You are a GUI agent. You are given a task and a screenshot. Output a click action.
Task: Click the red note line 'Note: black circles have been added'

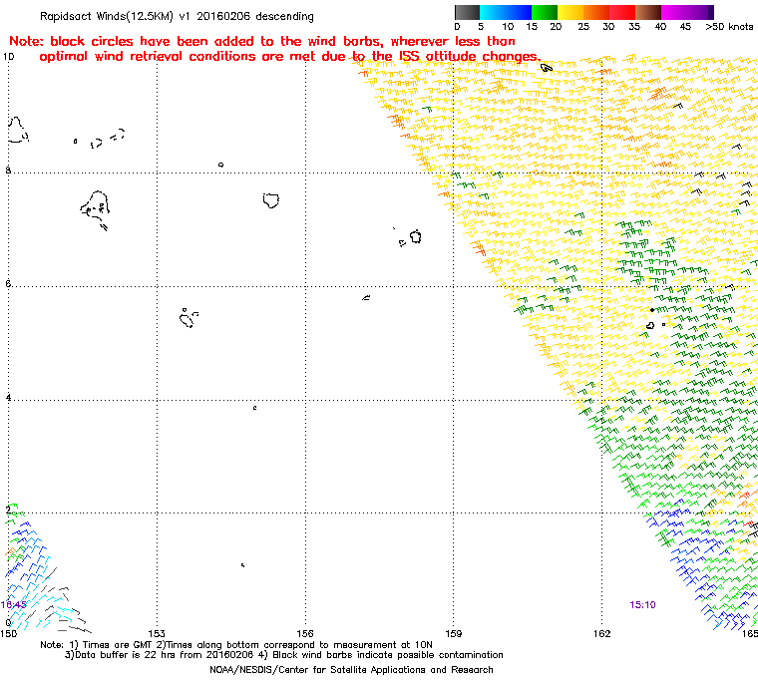click(262, 41)
